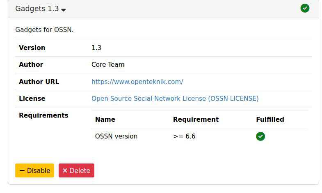The image size is (322, 193).
Task: Click the X icon on Delete button
Action: tap(65, 170)
